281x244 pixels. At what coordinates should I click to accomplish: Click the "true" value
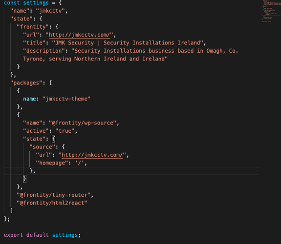65,131
